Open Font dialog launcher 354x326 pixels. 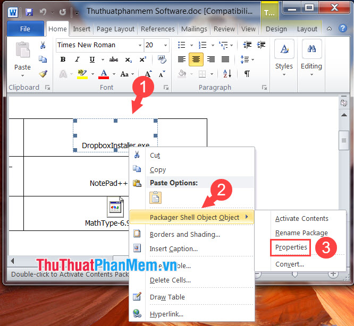(x=166, y=88)
